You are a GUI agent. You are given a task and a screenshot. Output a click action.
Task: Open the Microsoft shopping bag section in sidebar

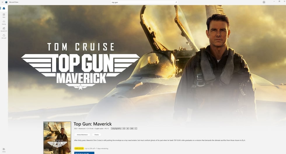click(4, 36)
